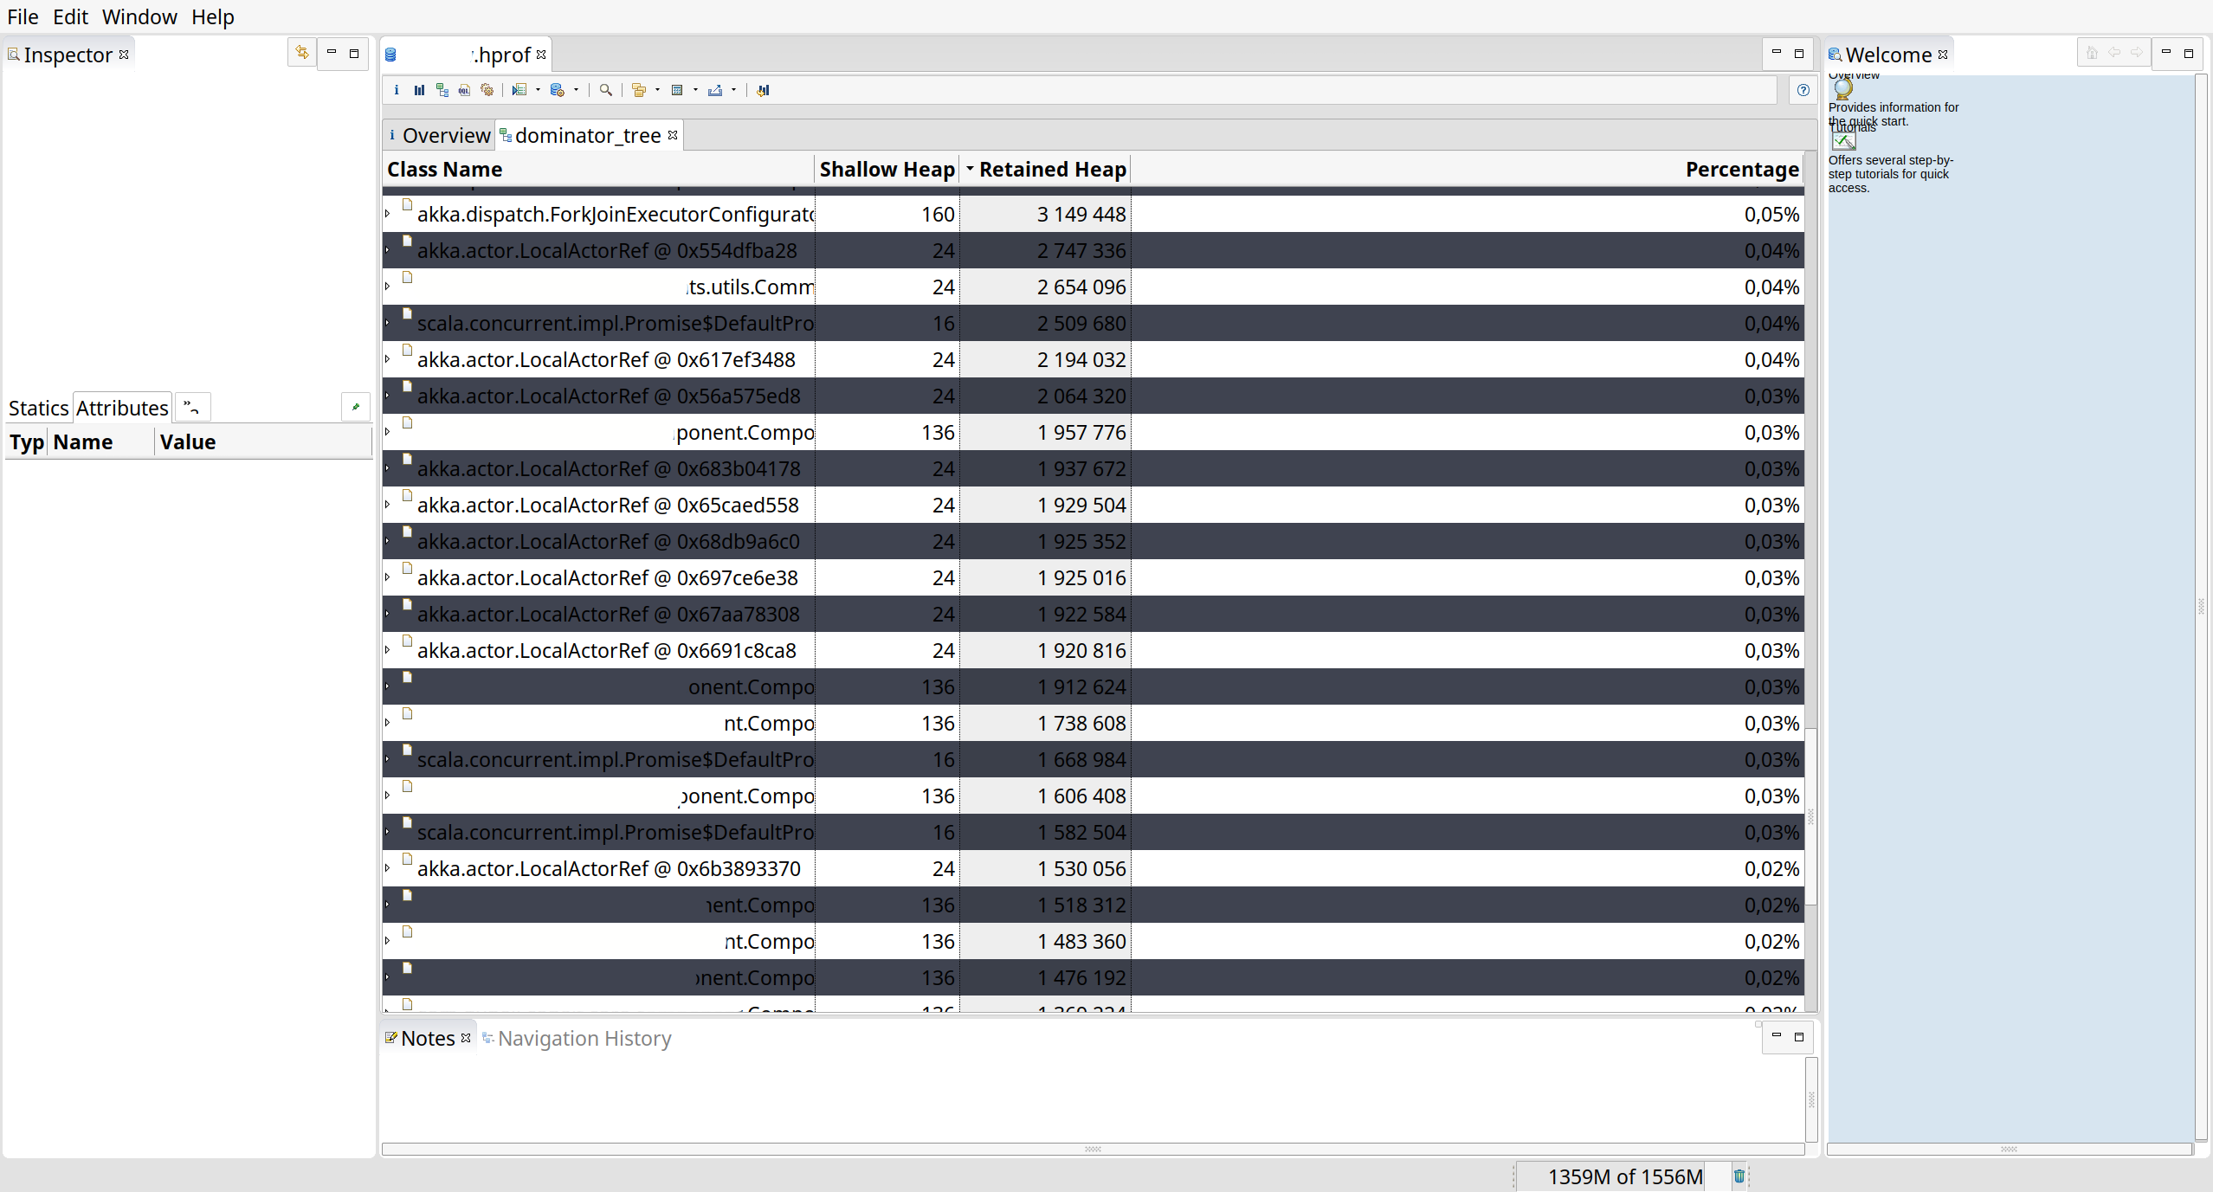Screen dimensions: 2213x1192
Task: Open the Window menu
Action: pyautogui.click(x=139, y=16)
